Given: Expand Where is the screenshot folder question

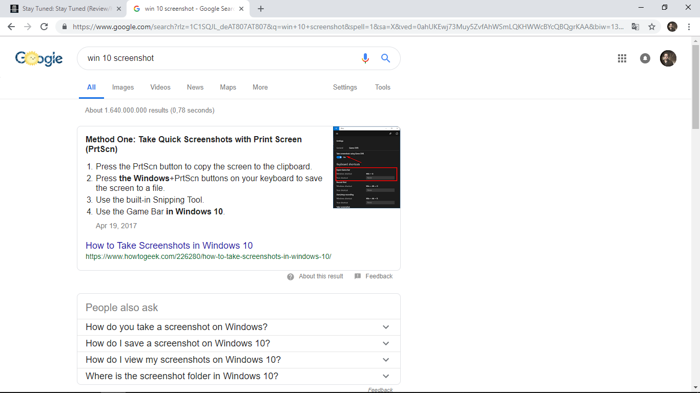Looking at the screenshot, I should pos(239,376).
